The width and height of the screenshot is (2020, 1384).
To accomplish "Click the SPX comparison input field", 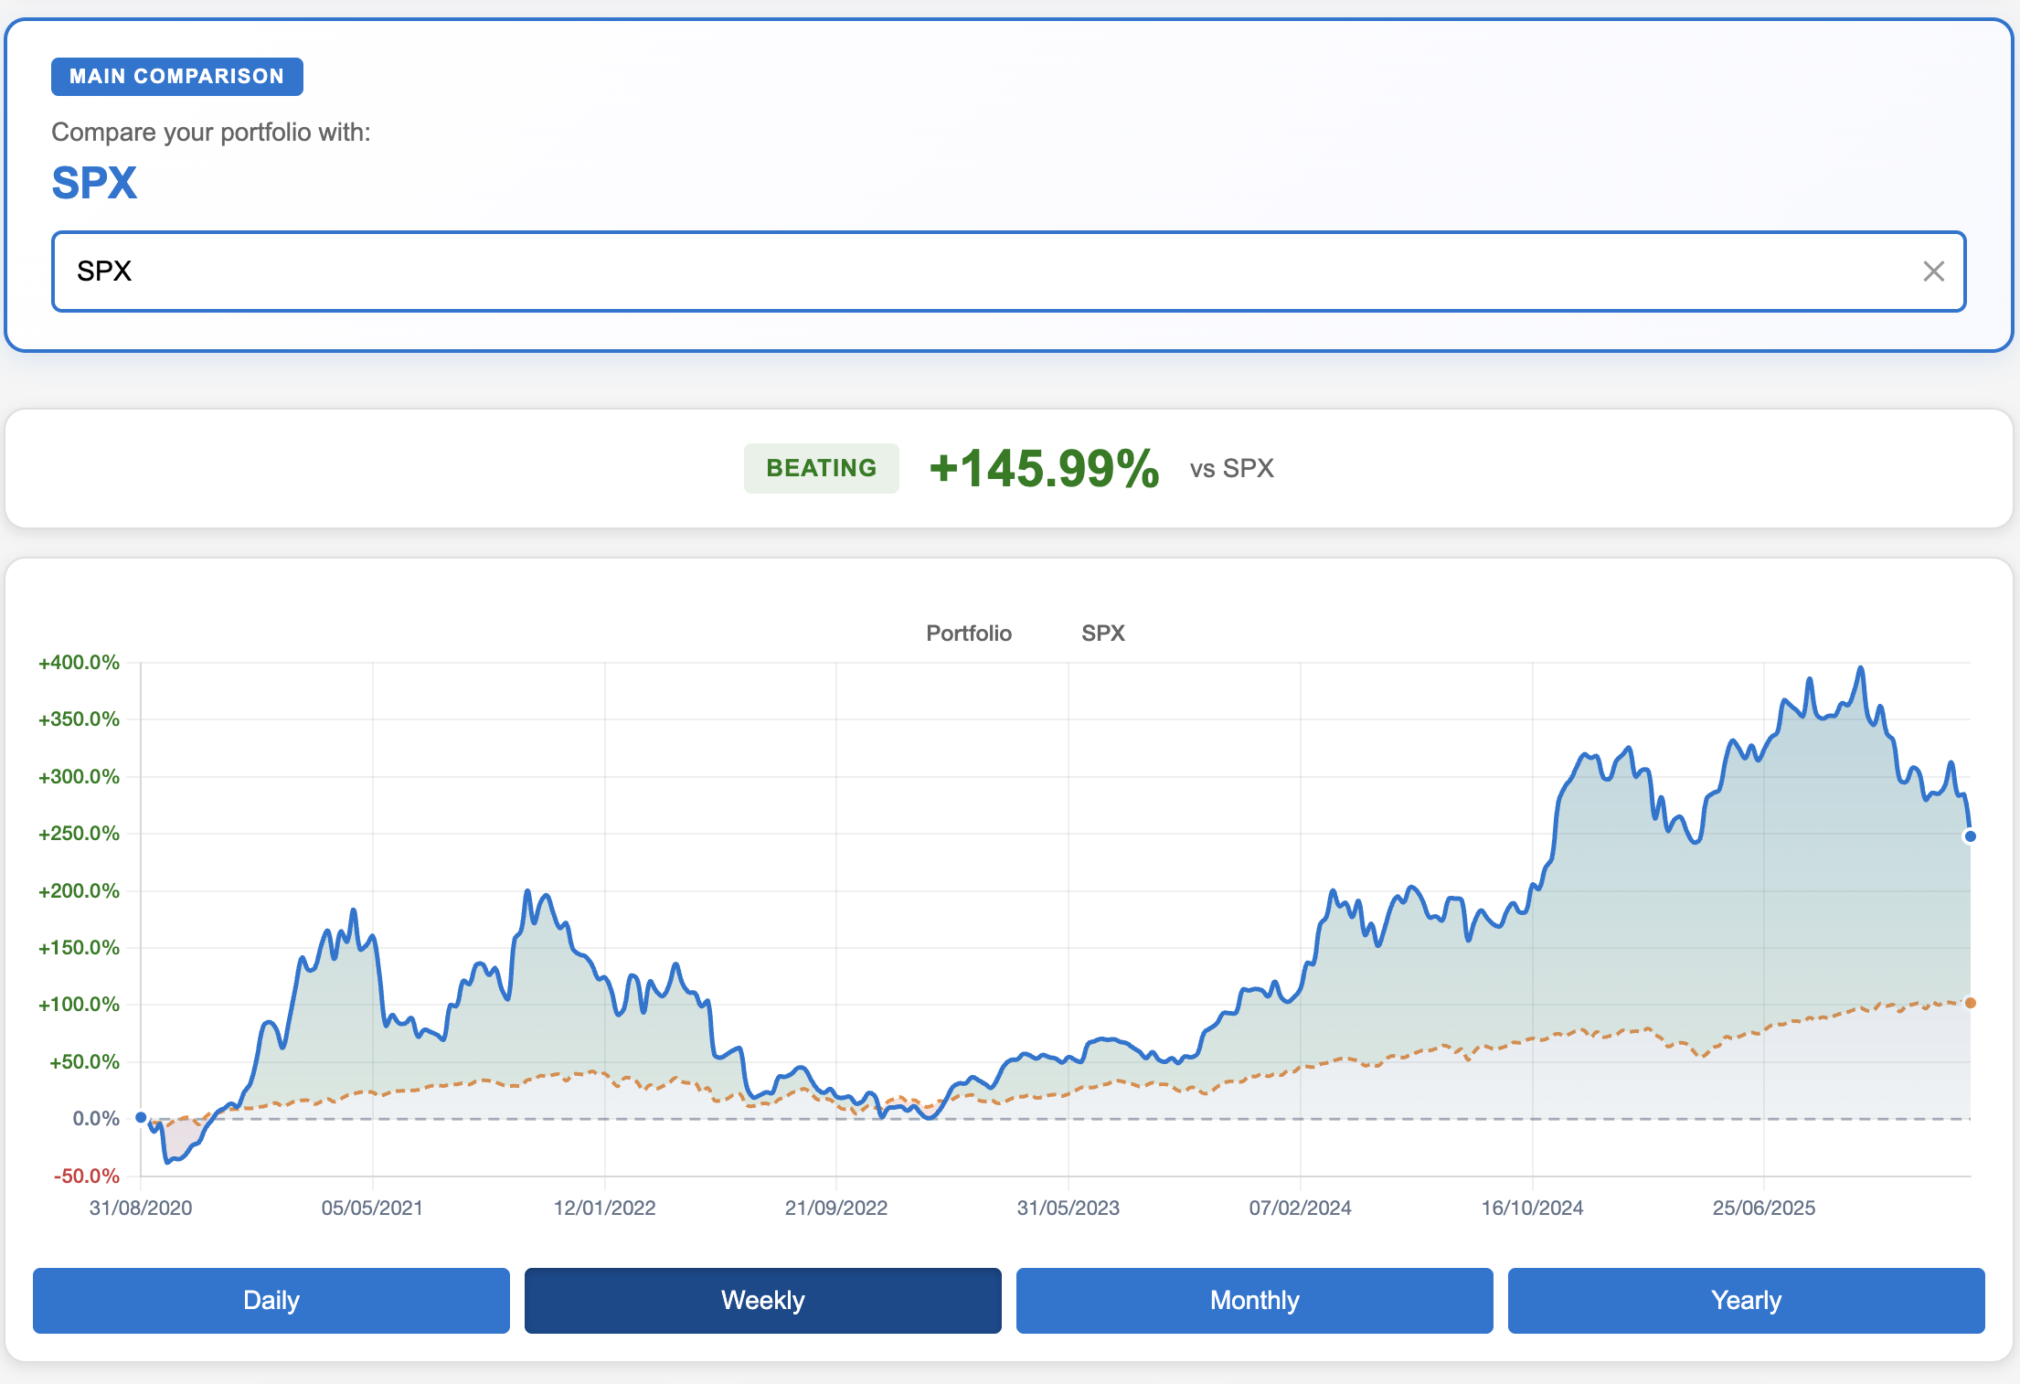I will point(1008,271).
